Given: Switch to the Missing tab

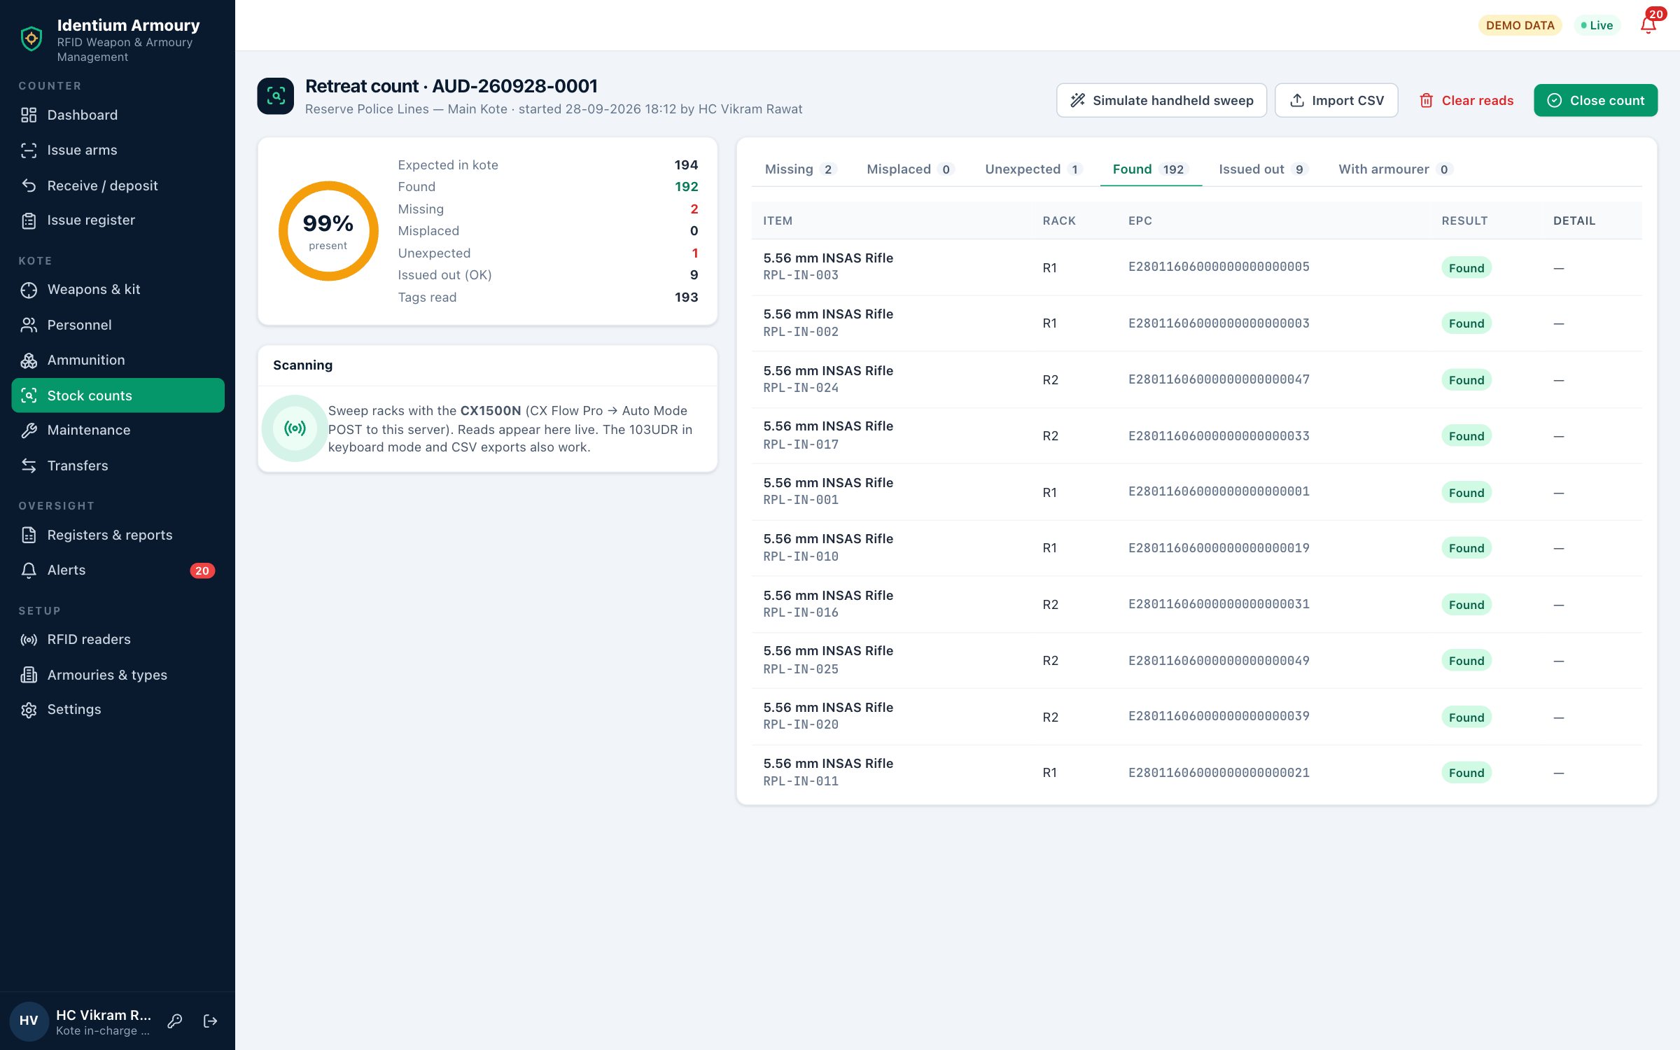Looking at the screenshot, I should 800,169.
